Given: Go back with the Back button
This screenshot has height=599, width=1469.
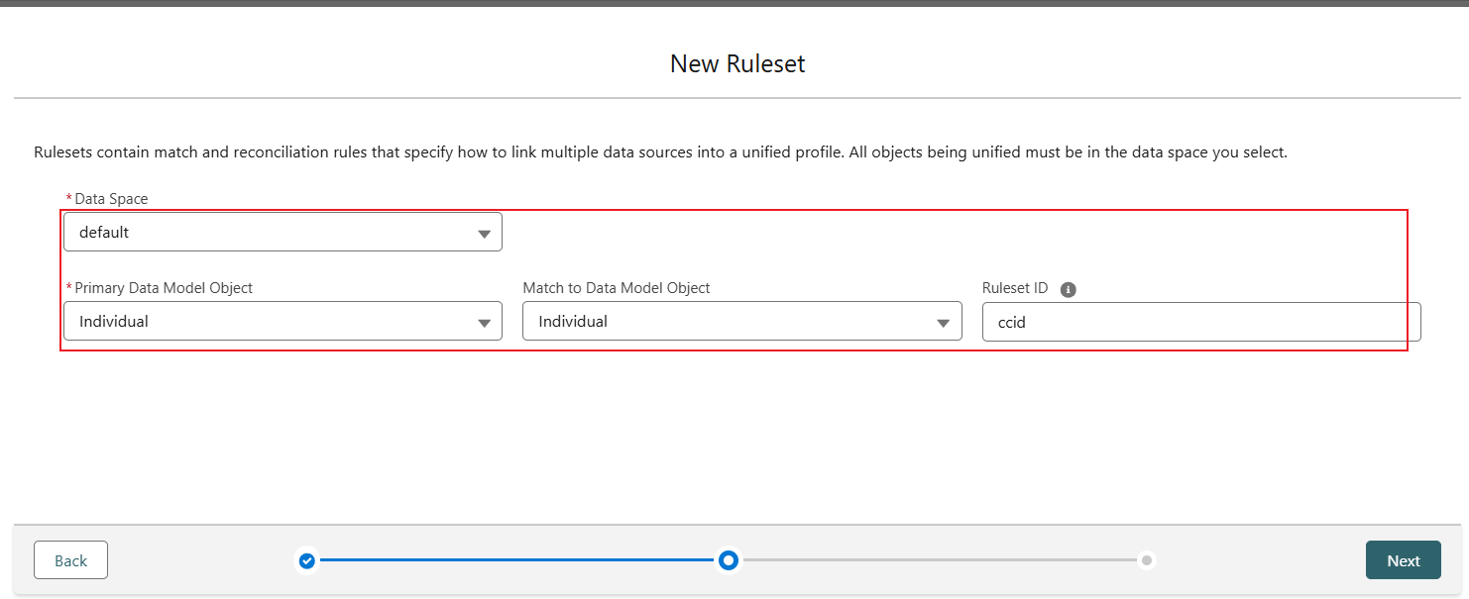Looking at the screenshot, I should pyautogui.click(x=70, y=560).
